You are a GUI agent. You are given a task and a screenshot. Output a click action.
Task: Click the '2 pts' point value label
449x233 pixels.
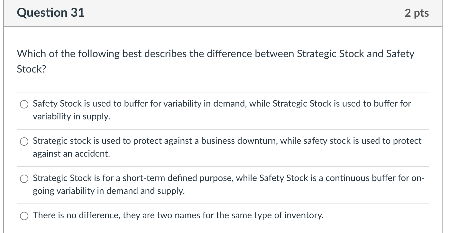click(x=417, y=13)
